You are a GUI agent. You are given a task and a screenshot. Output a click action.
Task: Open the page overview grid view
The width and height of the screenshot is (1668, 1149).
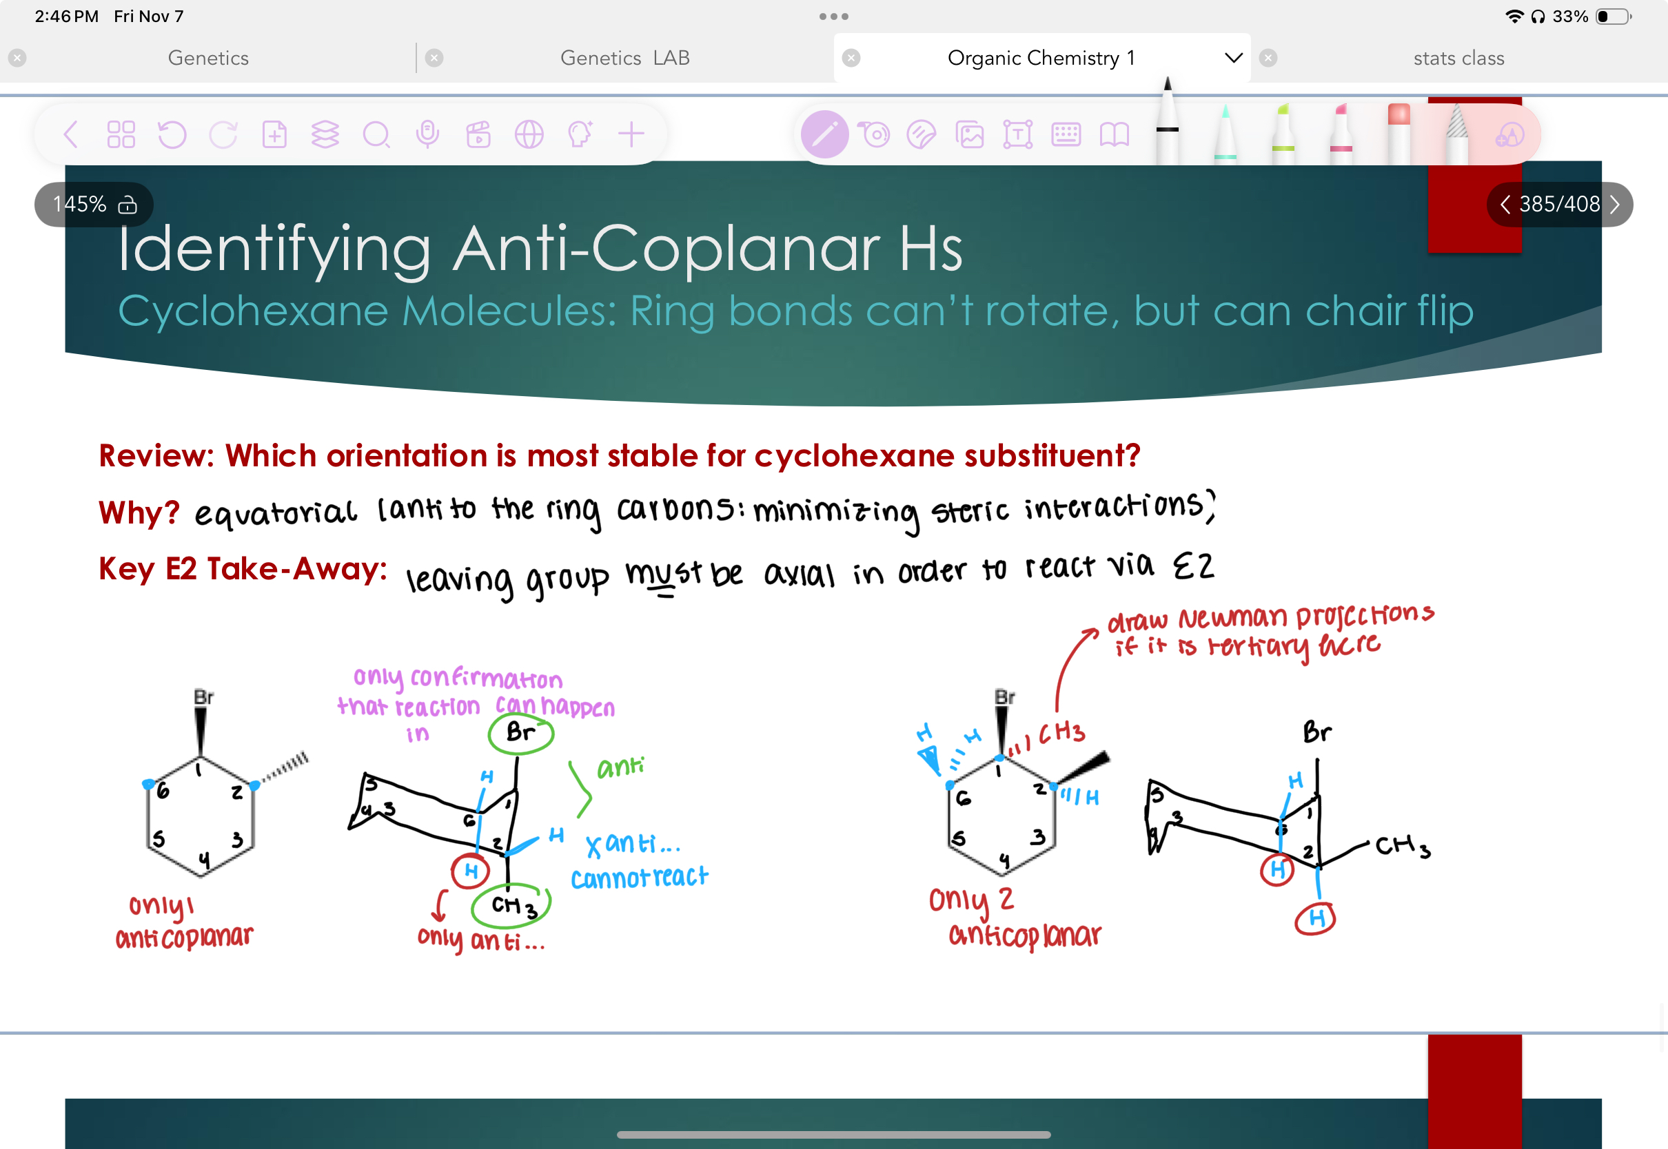click(x=121, y=133)
